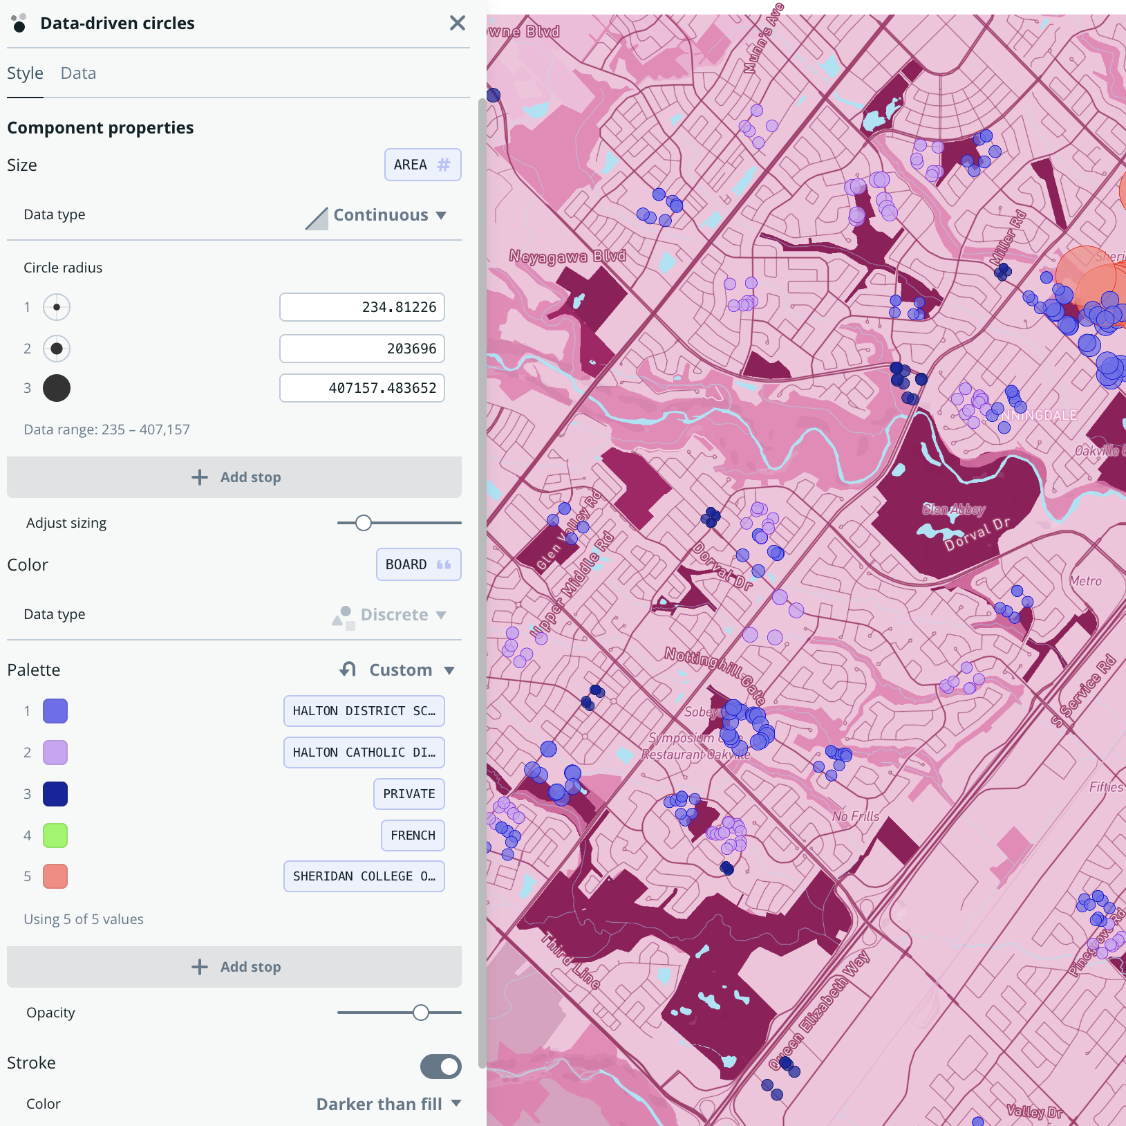Click the Opacity slider handle
1126x1126 pixels.
[422, 1012]
